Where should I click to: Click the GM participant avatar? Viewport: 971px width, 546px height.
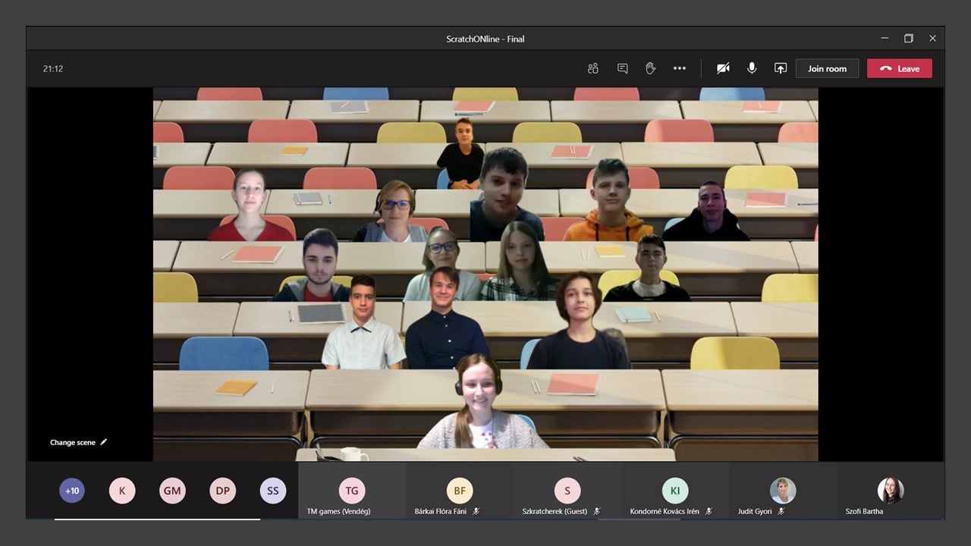pos(172,491)
